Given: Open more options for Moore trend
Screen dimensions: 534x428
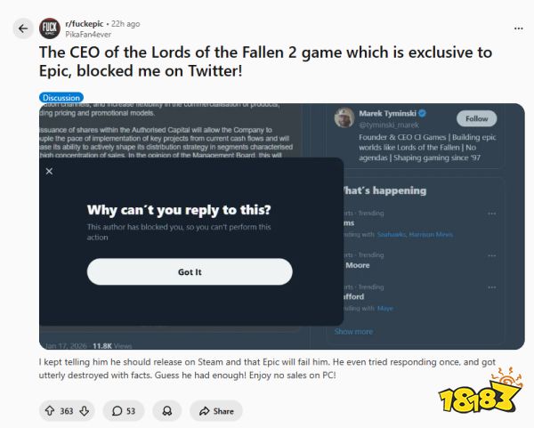Looking at the screenshot, I should [x=492, y=255].
